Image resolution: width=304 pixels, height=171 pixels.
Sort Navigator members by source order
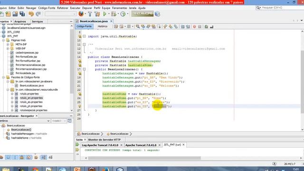click(x=51, y=157)
